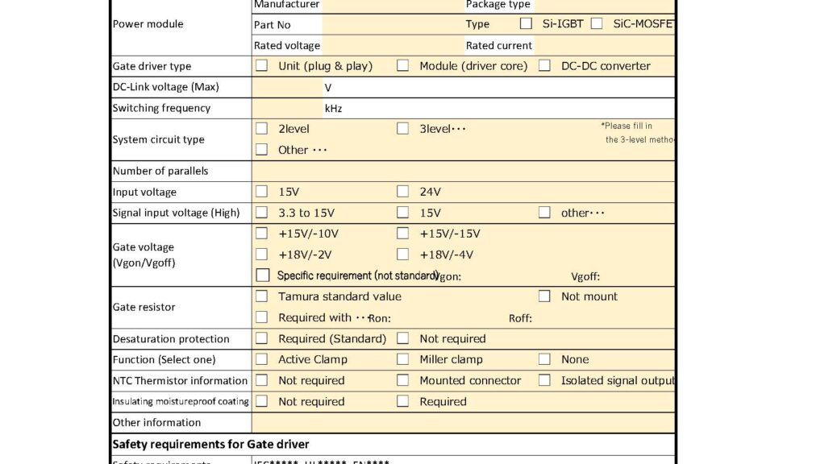Image resolution: width=837 pixels, height=464 pixels.
Task: Click the Other information field
Action: 464,422
